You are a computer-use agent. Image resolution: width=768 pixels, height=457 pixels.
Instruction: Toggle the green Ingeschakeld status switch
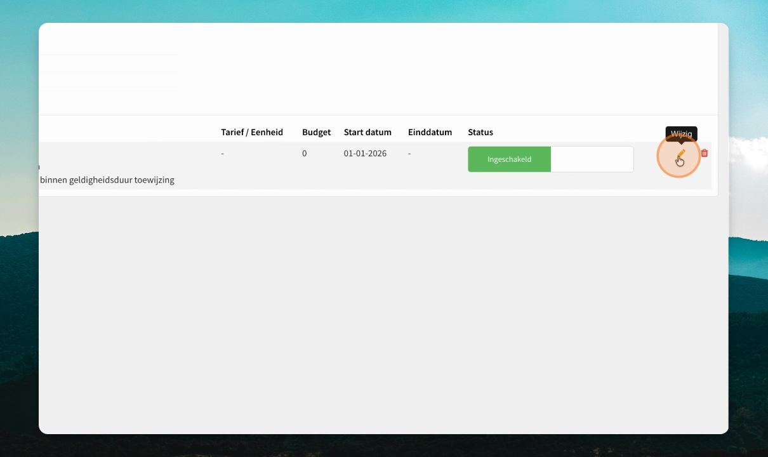pos(550,159)
